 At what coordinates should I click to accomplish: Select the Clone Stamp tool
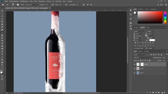point(2,35)
